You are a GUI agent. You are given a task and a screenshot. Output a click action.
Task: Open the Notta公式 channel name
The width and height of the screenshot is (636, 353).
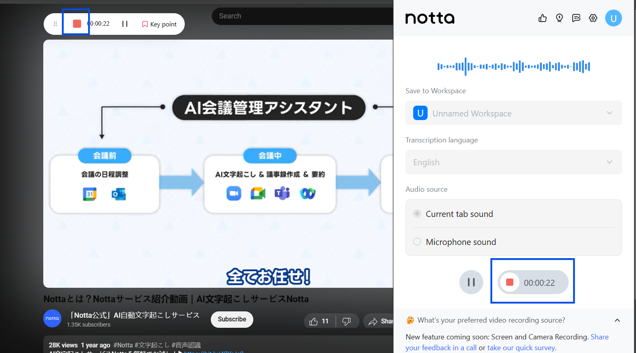pos(133,315)
